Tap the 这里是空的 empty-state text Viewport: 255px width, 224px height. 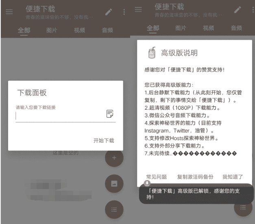[x=65, y=153]
